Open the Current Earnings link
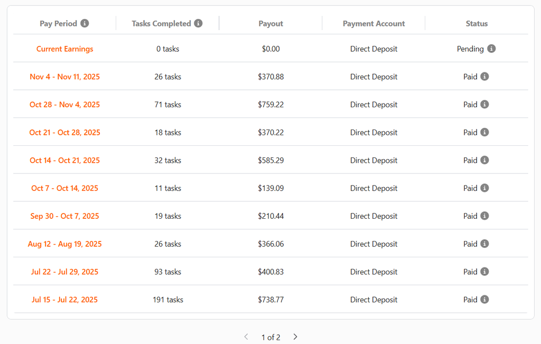The height and width of the screenshot is (344, 541). click(x=65, y=49)
